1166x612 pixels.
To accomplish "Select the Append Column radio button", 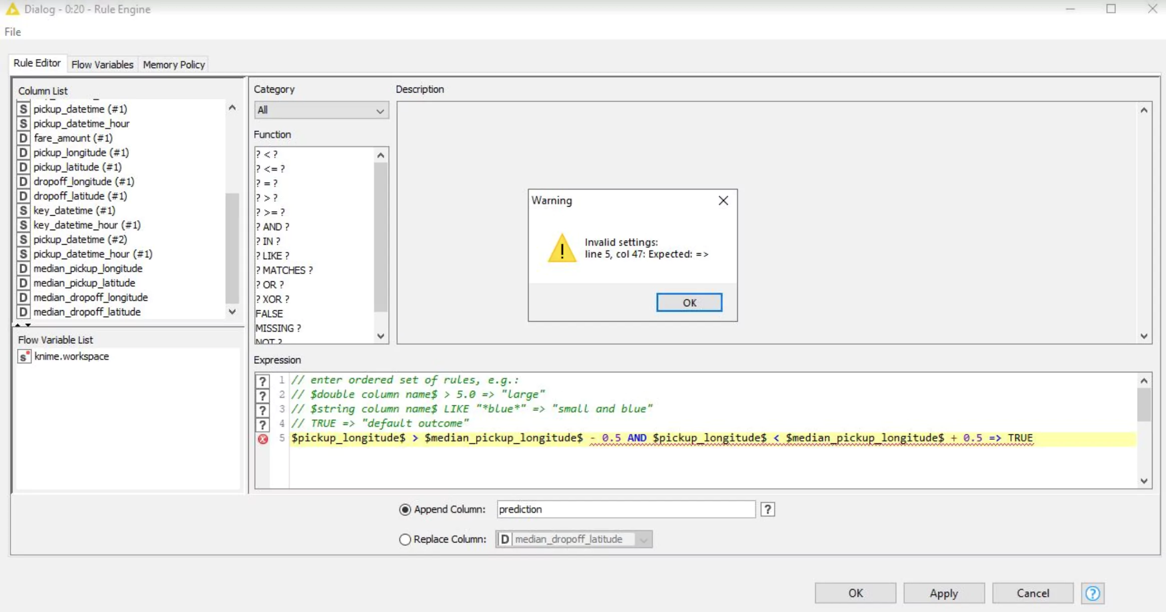I will pos(405,509).
